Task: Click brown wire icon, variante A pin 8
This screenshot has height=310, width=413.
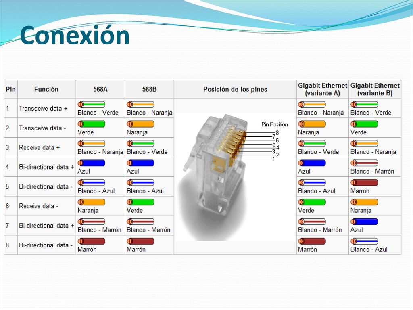Action: 312,241
